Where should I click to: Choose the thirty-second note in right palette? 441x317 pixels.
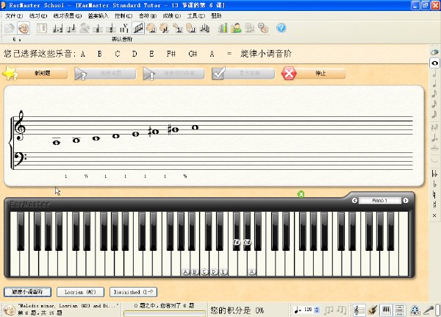[x=434, y=114]
